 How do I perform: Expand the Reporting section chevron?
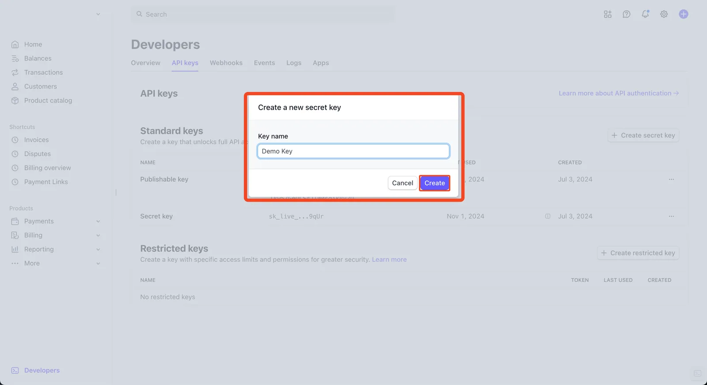pyautogui.click(x=98, y=249)
